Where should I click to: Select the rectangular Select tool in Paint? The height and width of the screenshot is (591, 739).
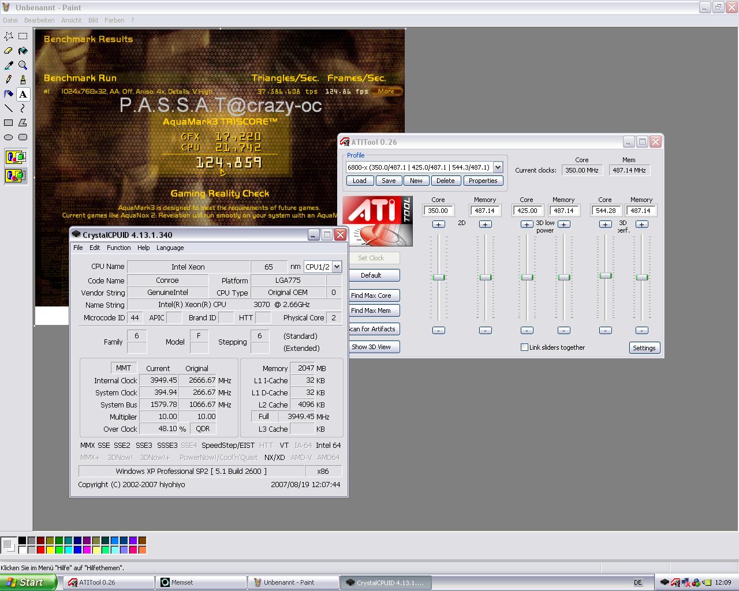(x=23, y=36)
